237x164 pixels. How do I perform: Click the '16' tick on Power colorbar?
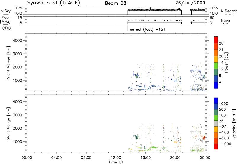[x=221, y=63]
